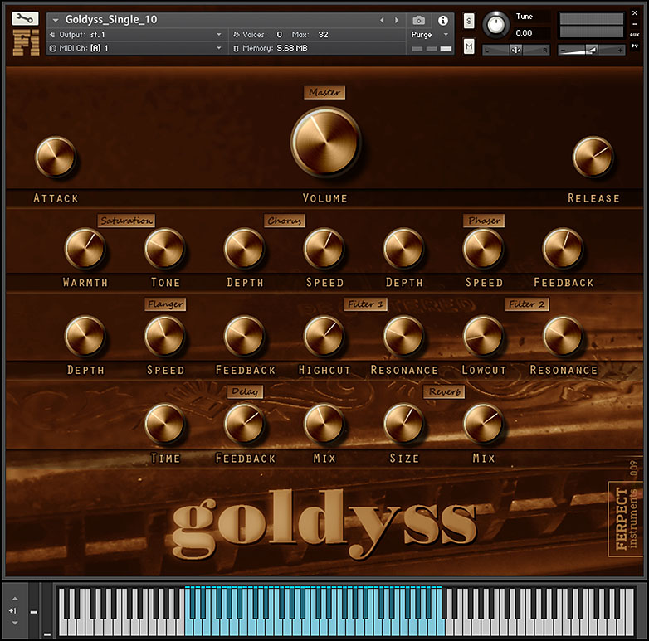Image resolution: width=649 pixels, height=641 pixels.
Task: Toggle the Saturation effect label
Action: [126, 221]
